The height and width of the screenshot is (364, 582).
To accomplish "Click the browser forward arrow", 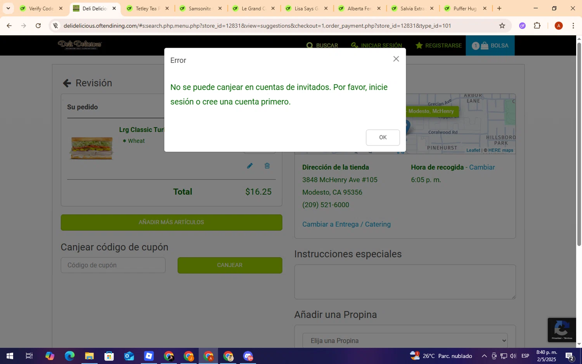I will point(24,26).
